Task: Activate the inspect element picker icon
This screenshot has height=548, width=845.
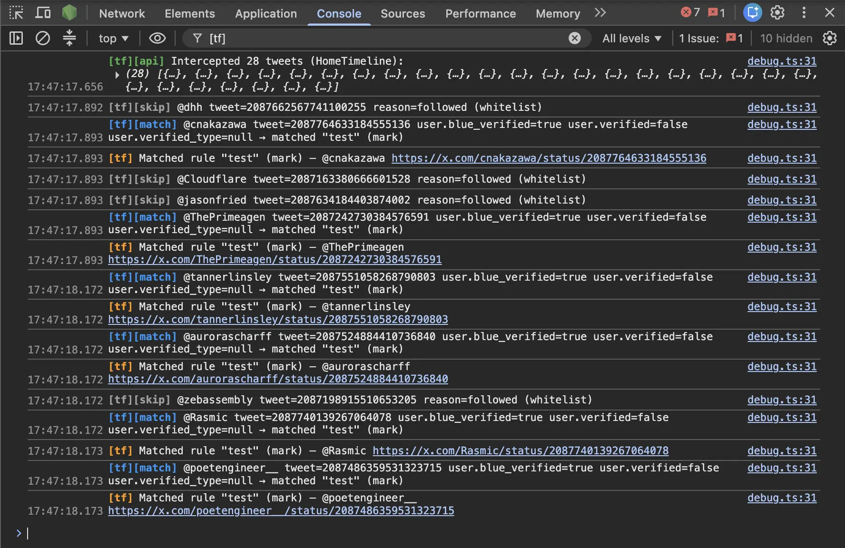Action: pos(16,13)
